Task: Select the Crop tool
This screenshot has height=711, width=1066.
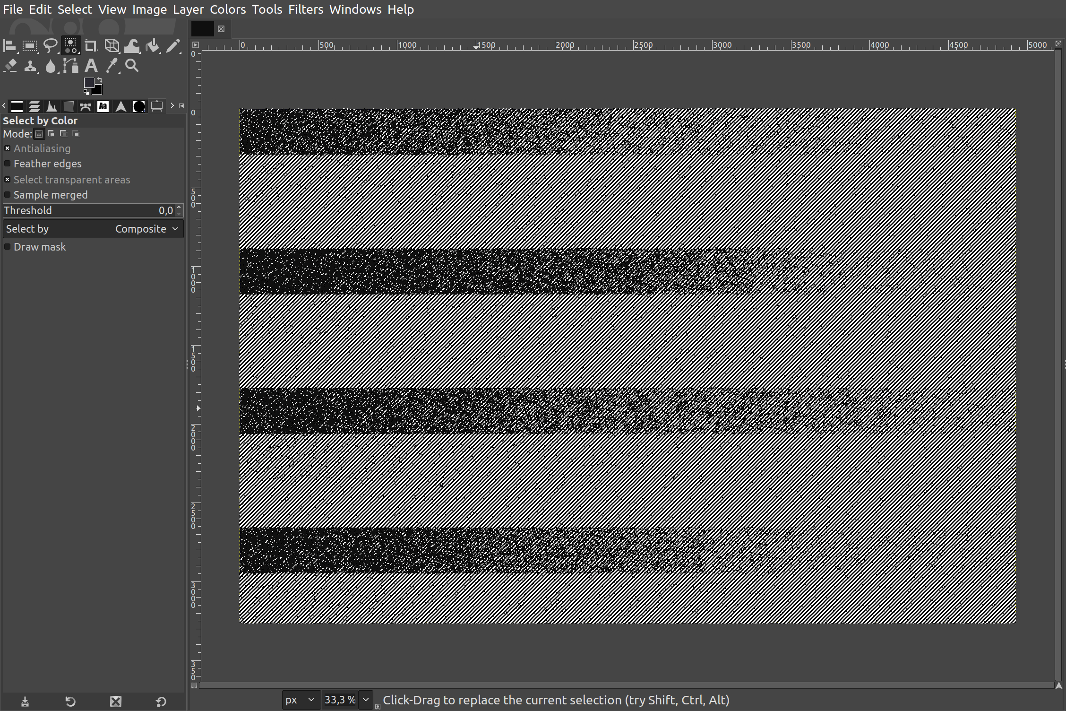Action: pyautogui.click(x=91, y=46)
